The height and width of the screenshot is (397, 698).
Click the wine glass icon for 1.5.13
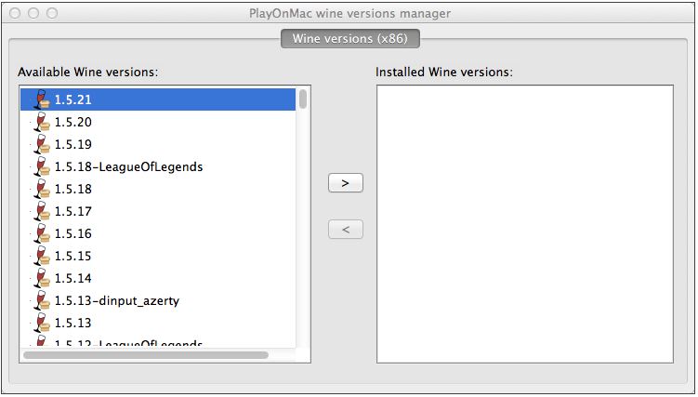(x=43, y=323)
